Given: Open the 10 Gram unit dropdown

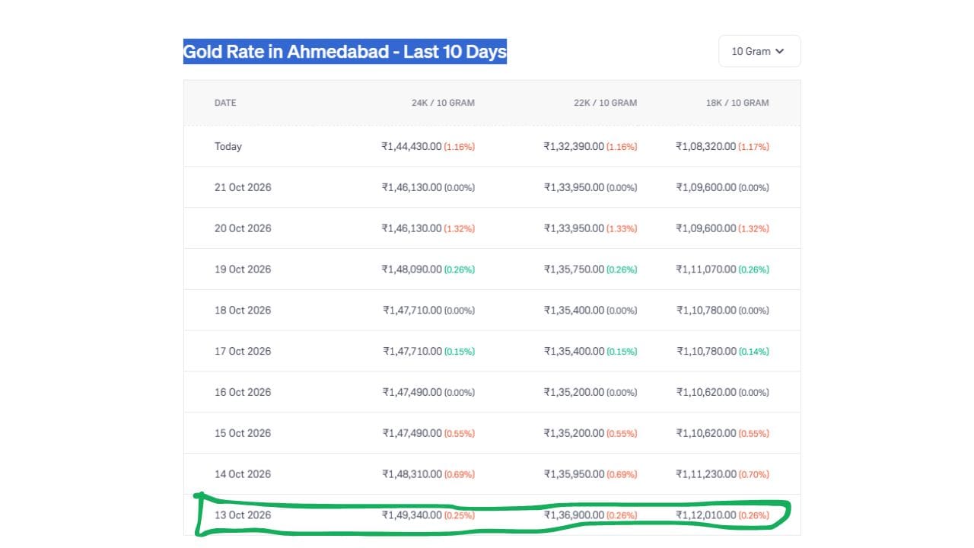Looking at the screenshot, I should 759,51.
